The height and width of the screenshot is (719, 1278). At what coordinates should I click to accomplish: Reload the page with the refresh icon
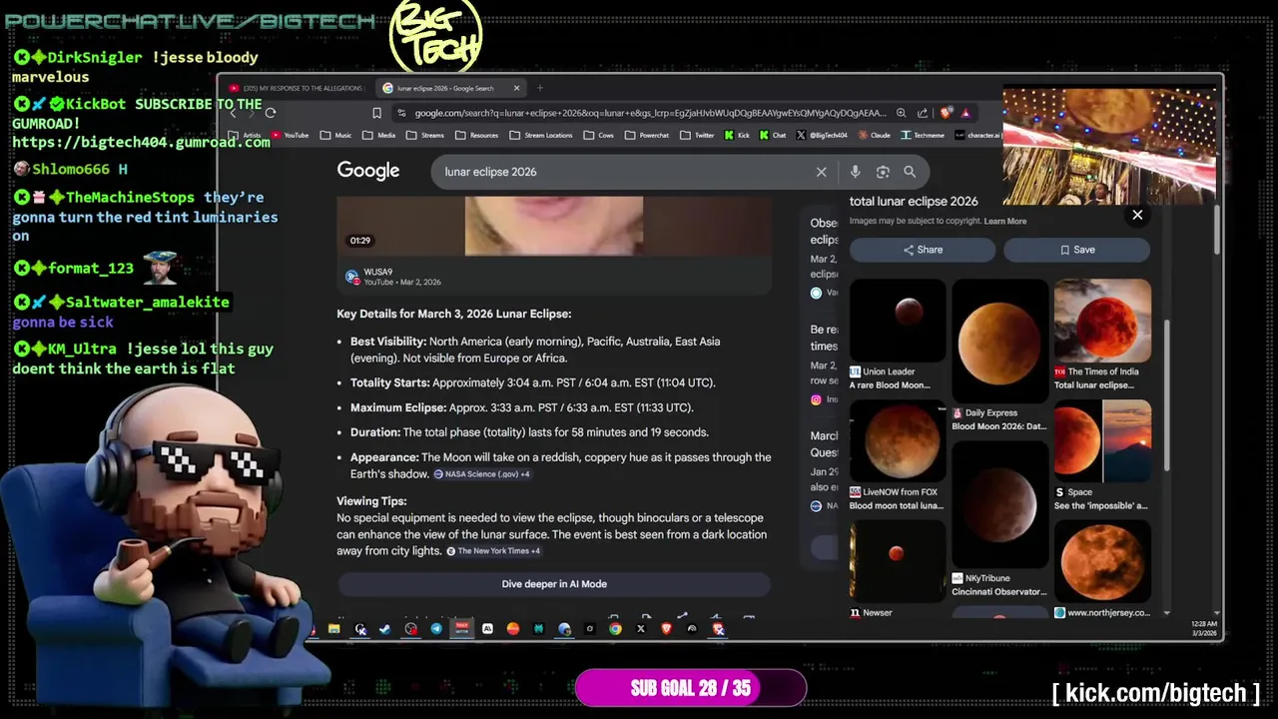(x=271, y=113)
